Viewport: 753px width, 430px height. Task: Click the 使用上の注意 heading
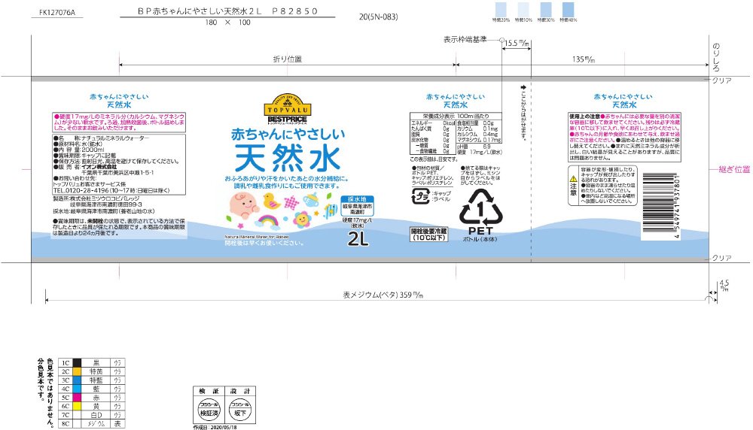584,117
